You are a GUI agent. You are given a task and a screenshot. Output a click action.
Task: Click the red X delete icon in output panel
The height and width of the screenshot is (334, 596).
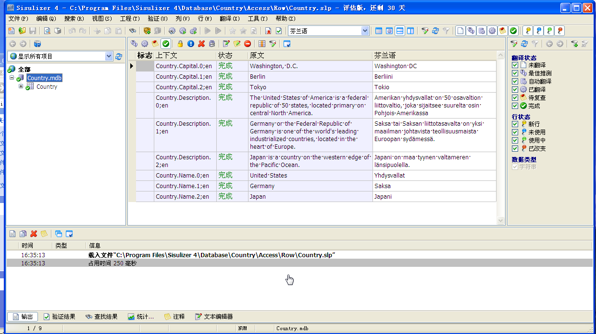34,234
